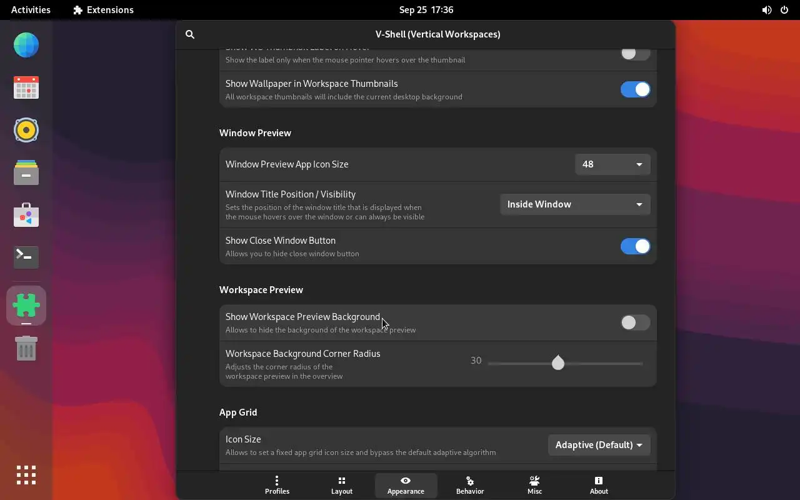Open the power menu icon
The width and height of the screenshot is (800, 500).
(784, 10)
